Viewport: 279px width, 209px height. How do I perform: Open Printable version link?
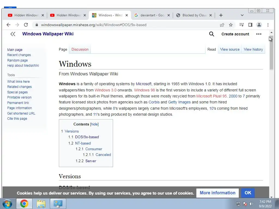[19, 97]
